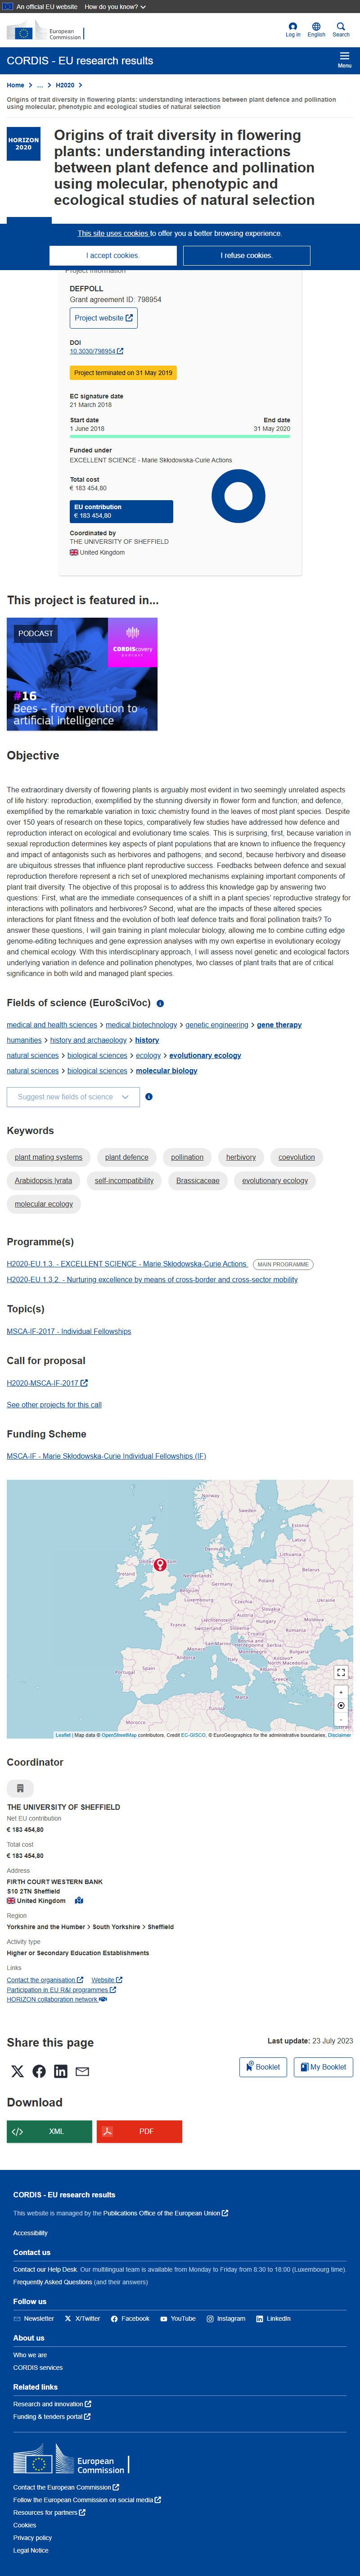Image resolution: width=360 pixels, height=2576 pixels.
Task: Select H2020 breadcrumb item
Action: pyautogui.click(x=65, y=85)
